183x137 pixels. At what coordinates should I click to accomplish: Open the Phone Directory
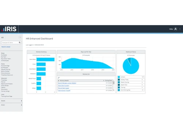[x=5, y=73]
